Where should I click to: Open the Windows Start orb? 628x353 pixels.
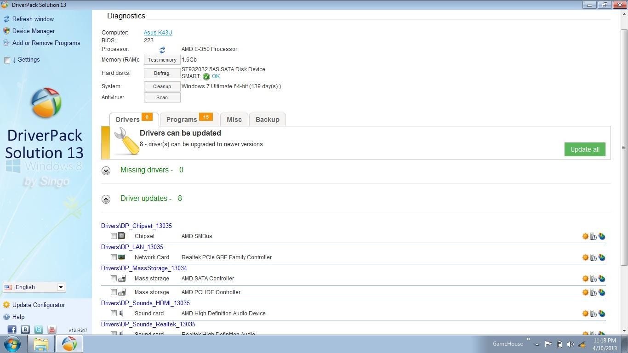(x=12, y=344)
